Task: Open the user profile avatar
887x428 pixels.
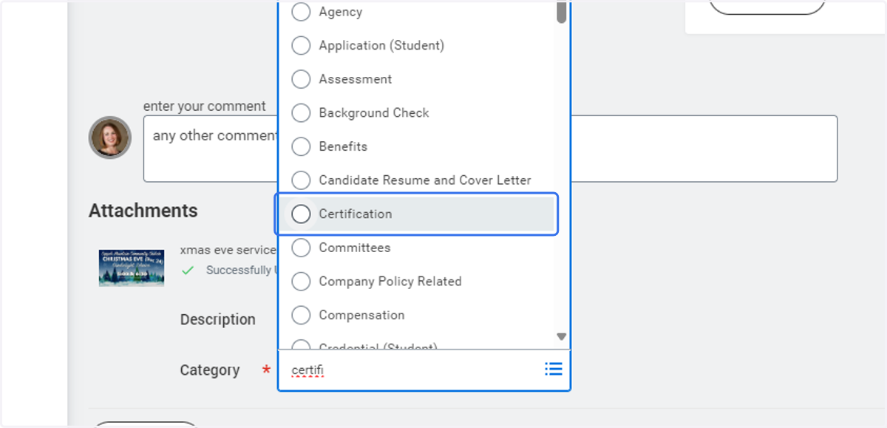Action: [x=110, y=137]
